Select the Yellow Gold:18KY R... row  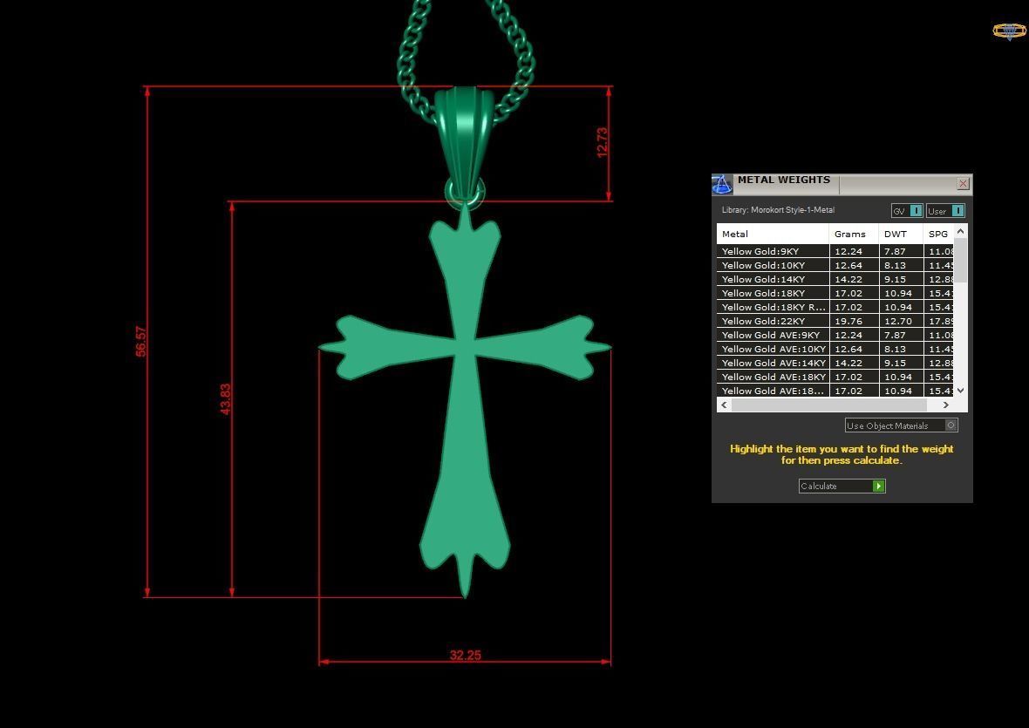[835, 307]
